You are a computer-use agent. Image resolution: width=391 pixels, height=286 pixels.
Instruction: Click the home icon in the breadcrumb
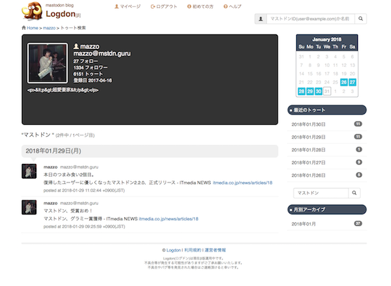coord(24,28)
